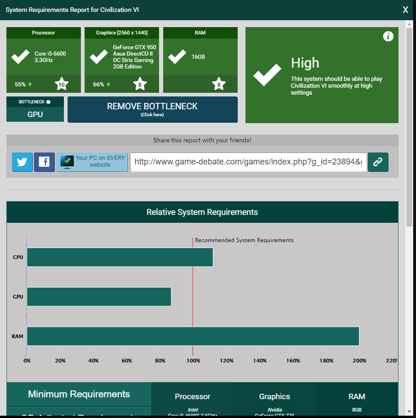416x418 pixels.
Task: Click the RAM column header in requirements table
Action: pos(357,396)
